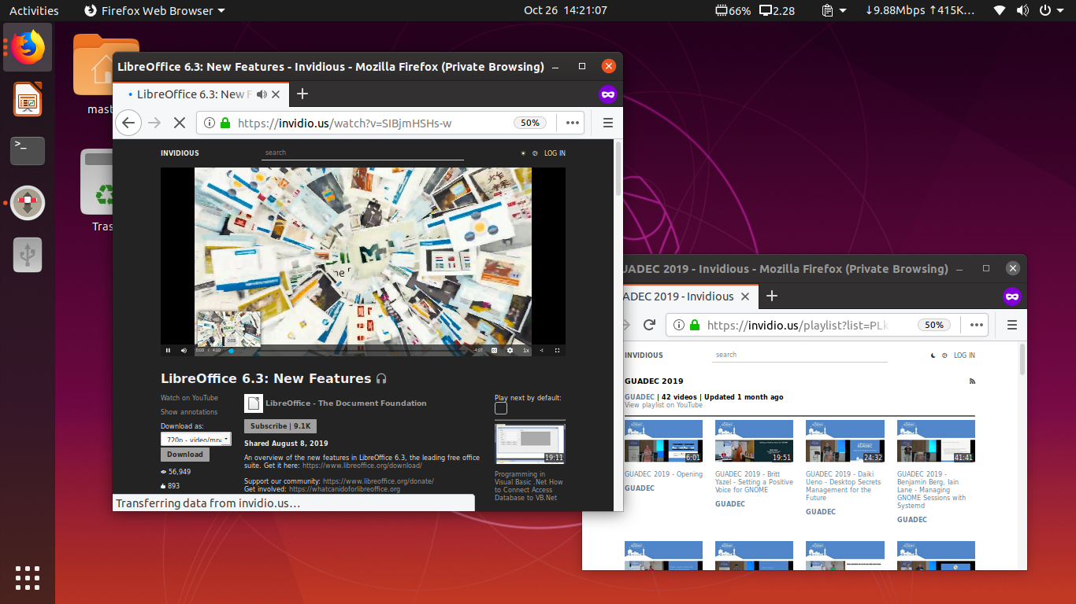Click View playlist on YouTube link
This screenshot has height=604, width=1076.
pos(663,405)
